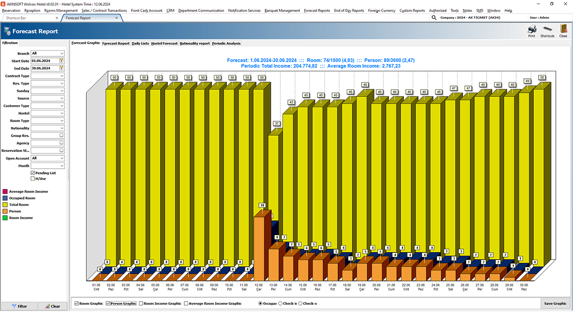The image size is (573, 312).
Task: Close the Forecast Report tab
Action: 117,18
